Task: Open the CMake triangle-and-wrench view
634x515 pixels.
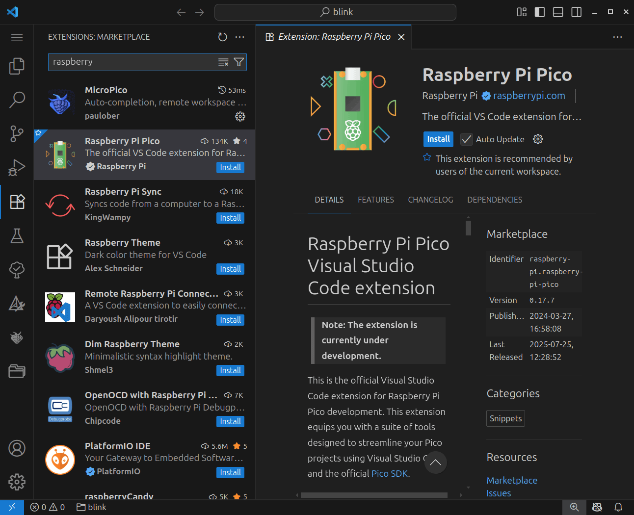Action: coord(17,304)
